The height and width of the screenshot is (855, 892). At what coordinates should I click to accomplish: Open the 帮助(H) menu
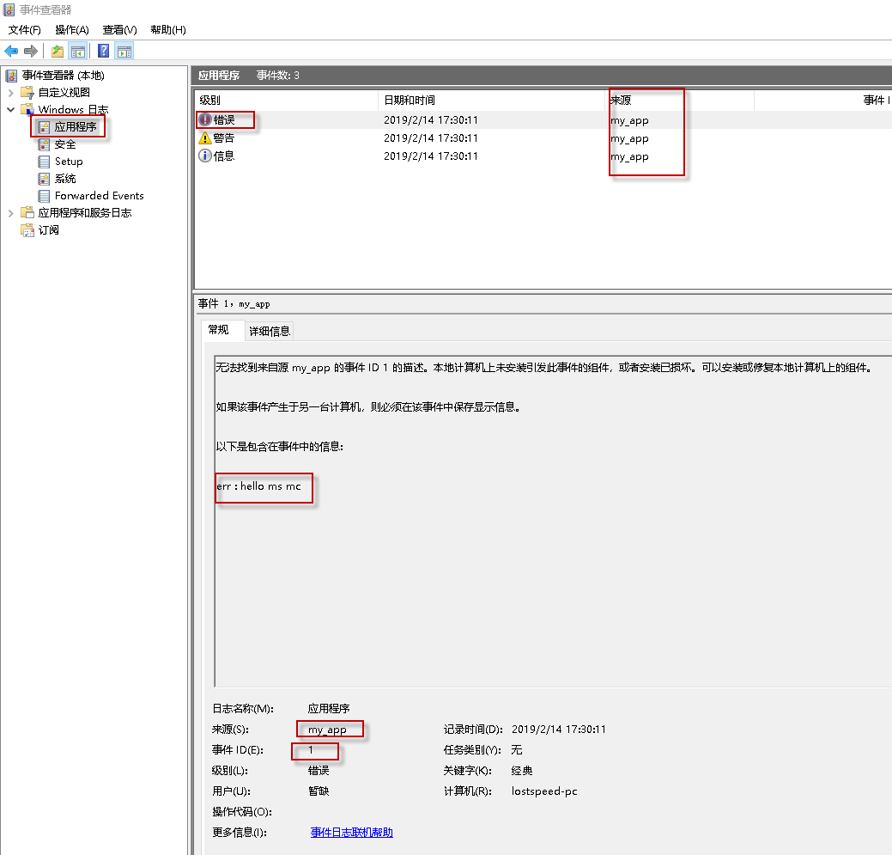click(168, 29)
